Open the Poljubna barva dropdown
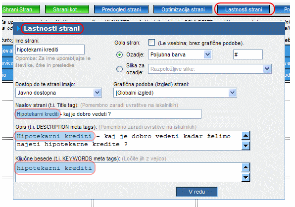295x207 pixels. coord(180,54)
